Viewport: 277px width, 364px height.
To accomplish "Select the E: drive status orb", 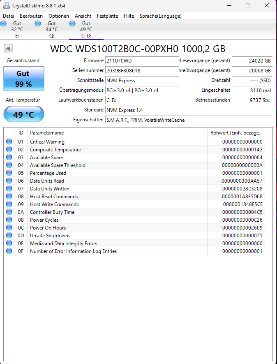I will tap(3, 23).
